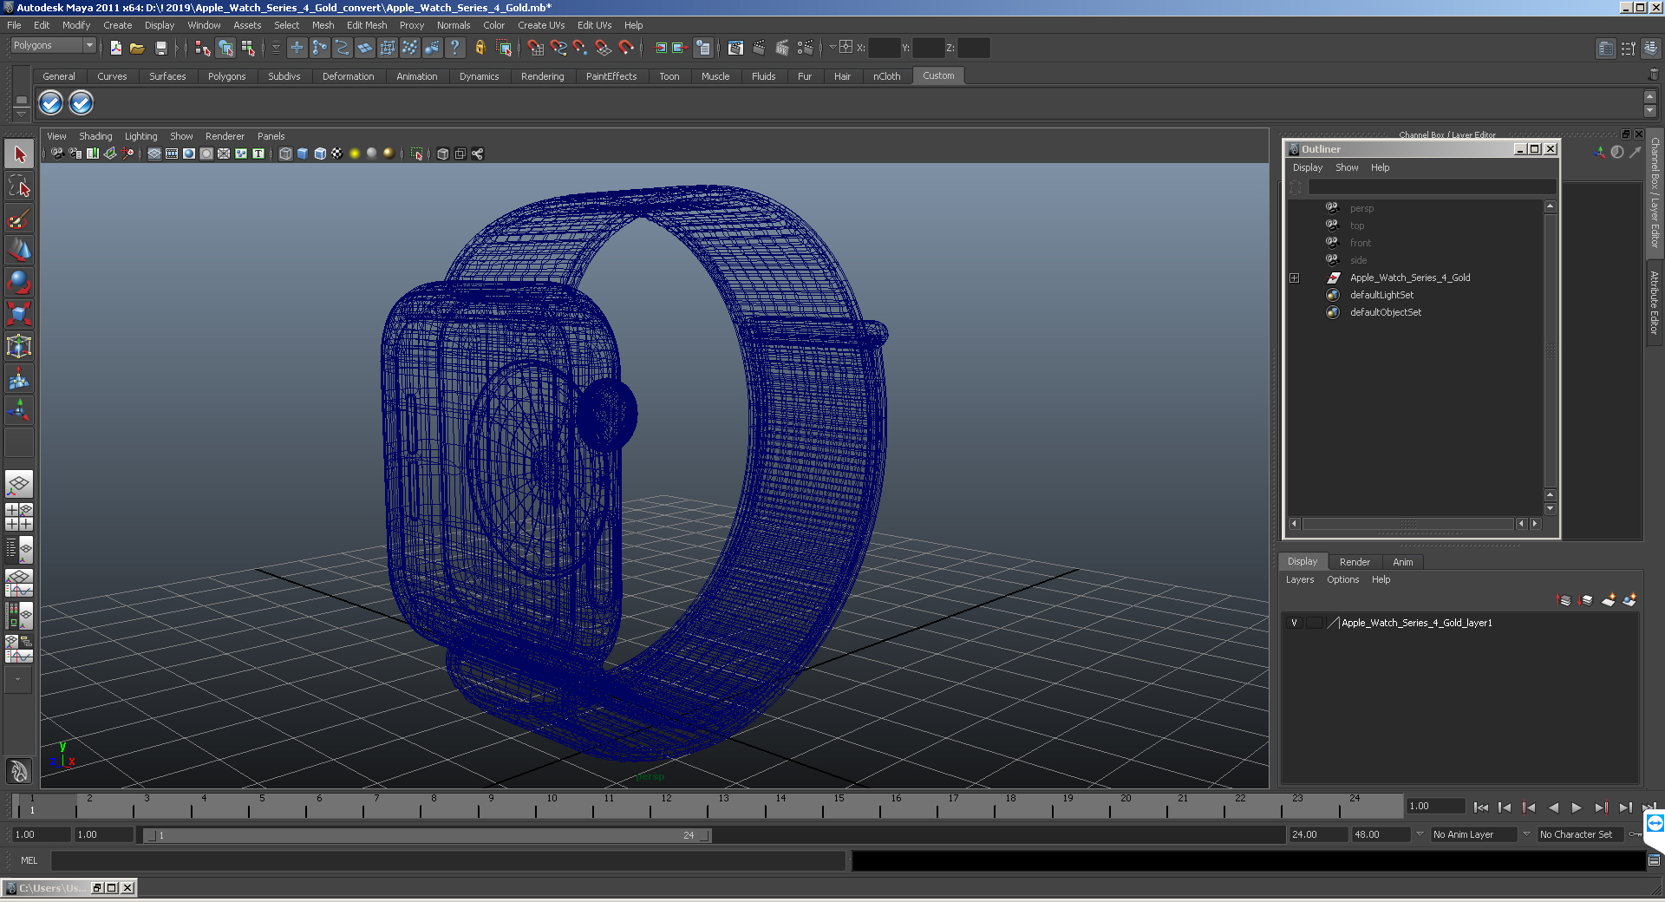Switch to the Rendering shelf tab
1665x902 pixels.
(543, 76)
